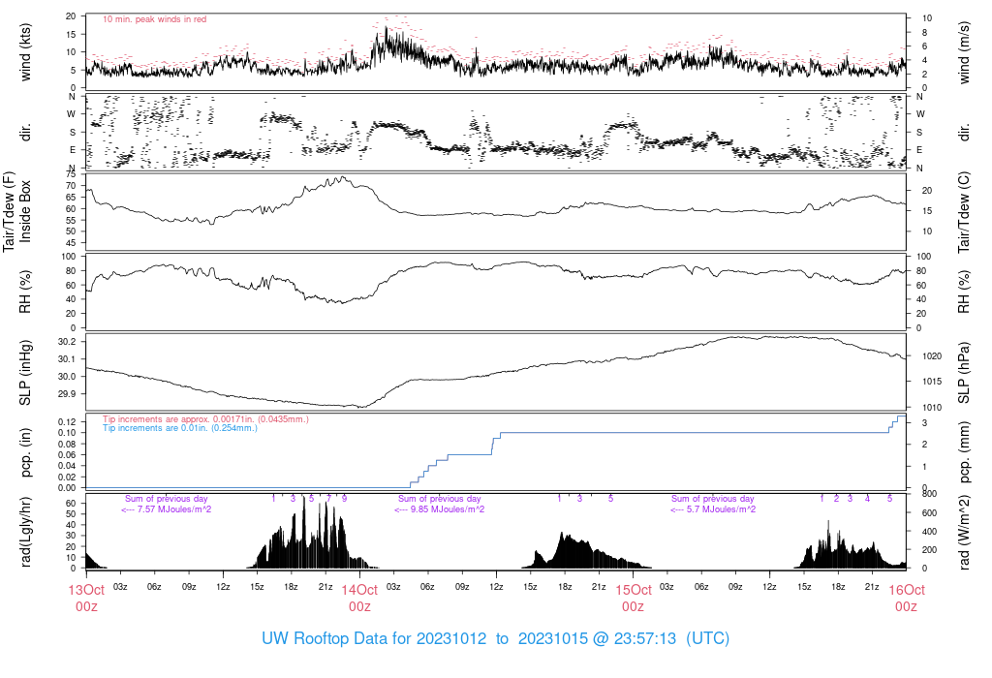Click the "30.1" pressure tick value
Screen dimensions: 992x678
(x=67, y=358)
